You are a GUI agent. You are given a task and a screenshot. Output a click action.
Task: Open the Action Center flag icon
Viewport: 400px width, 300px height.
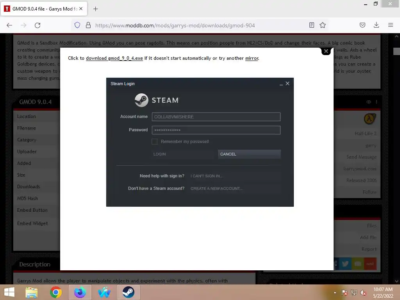tap(345, 293)
